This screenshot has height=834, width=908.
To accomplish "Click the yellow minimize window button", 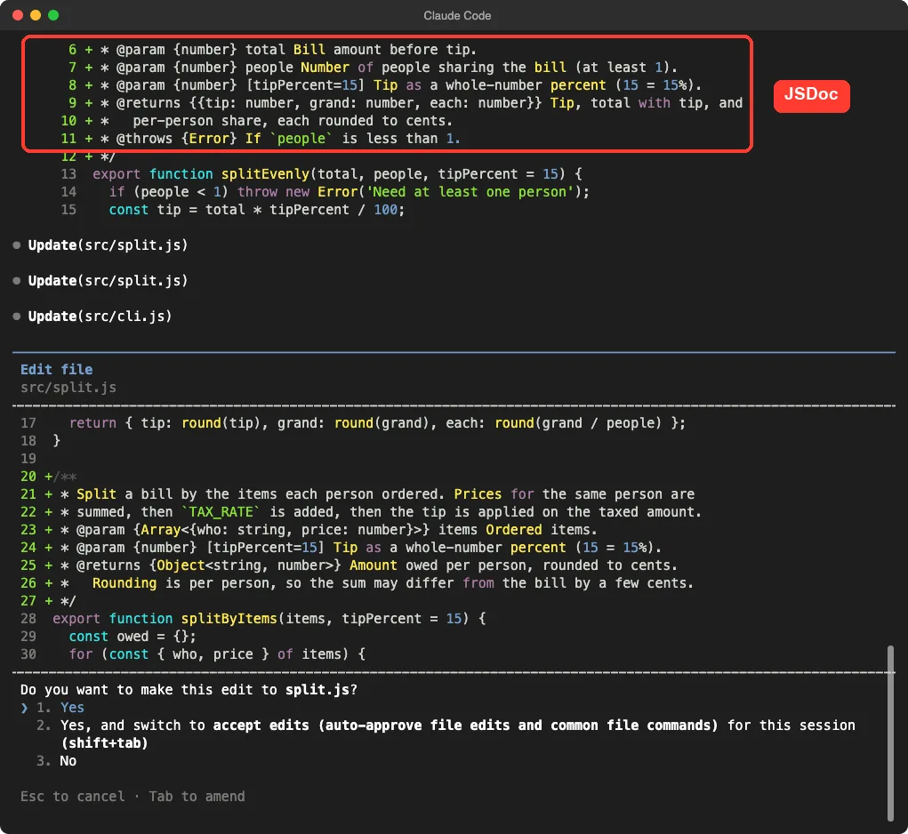I will pos(36,15).
